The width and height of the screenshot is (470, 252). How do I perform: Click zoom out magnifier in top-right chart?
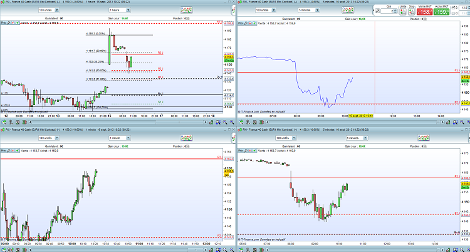(x=462, y=122)
